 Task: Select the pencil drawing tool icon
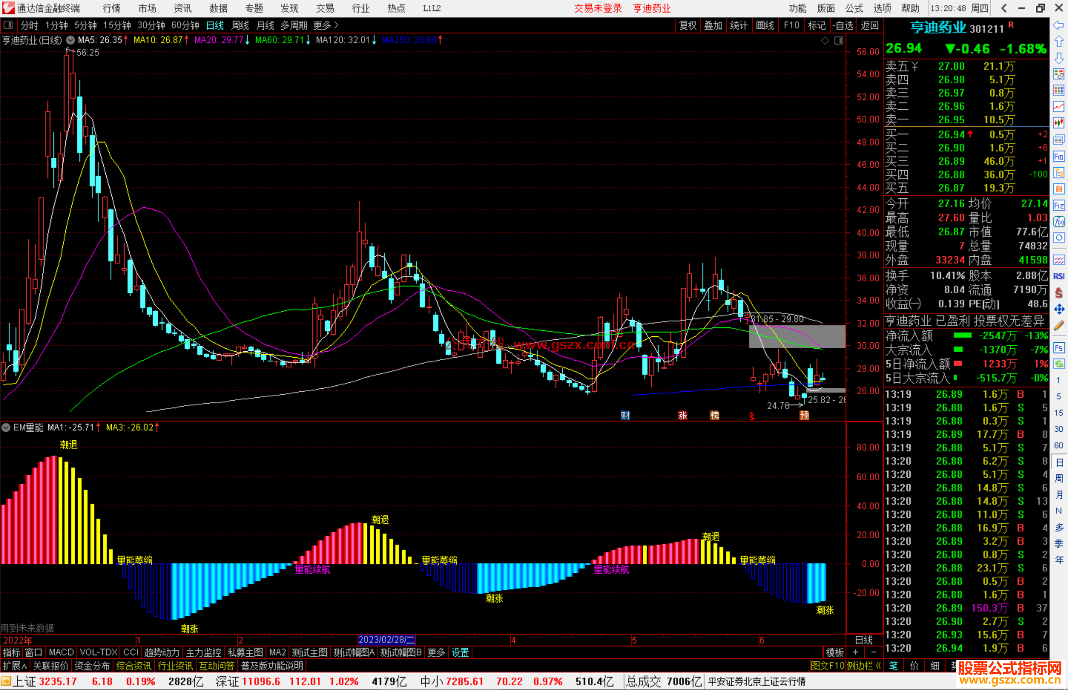(1059, 325)
